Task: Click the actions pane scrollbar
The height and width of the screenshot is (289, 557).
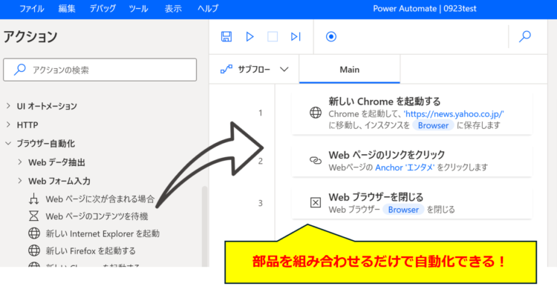Action: [x=204, y=226]
